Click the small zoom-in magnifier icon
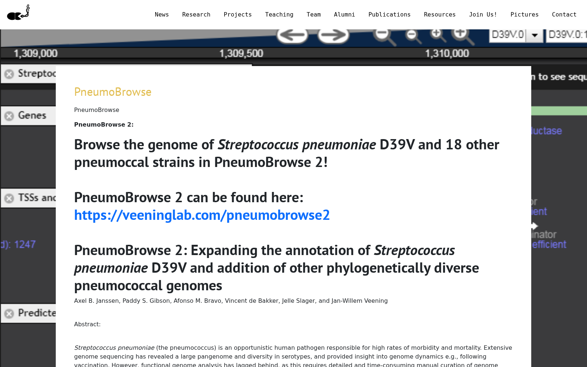 click(438, 36)
